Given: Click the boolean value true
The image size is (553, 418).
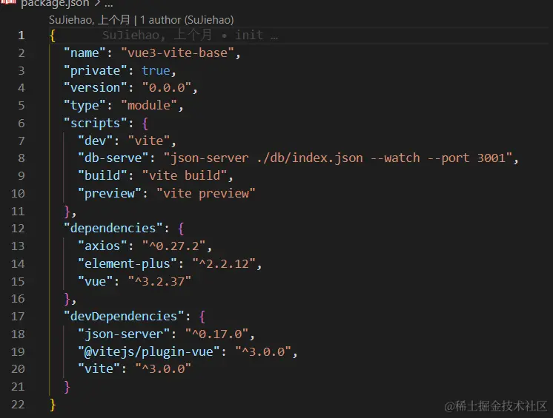Looking at the screenshot, I should tap(156, 71).
